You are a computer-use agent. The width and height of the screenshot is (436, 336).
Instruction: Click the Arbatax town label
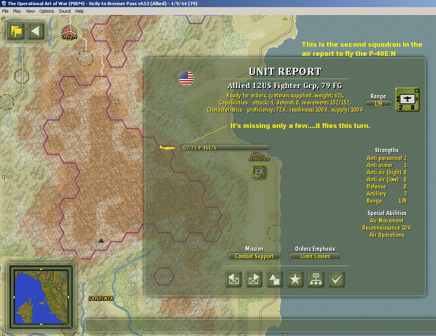[x=259, y=159]
